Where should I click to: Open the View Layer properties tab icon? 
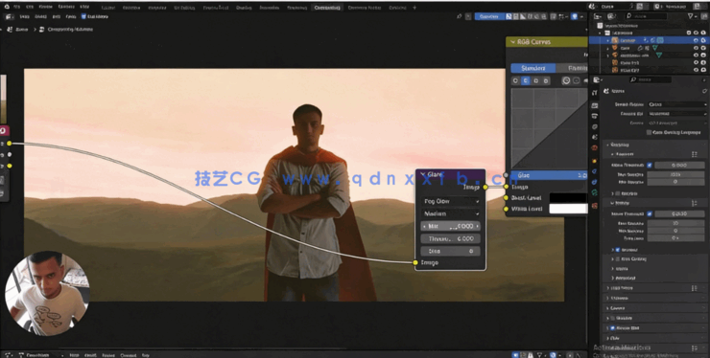pos(595,126)
